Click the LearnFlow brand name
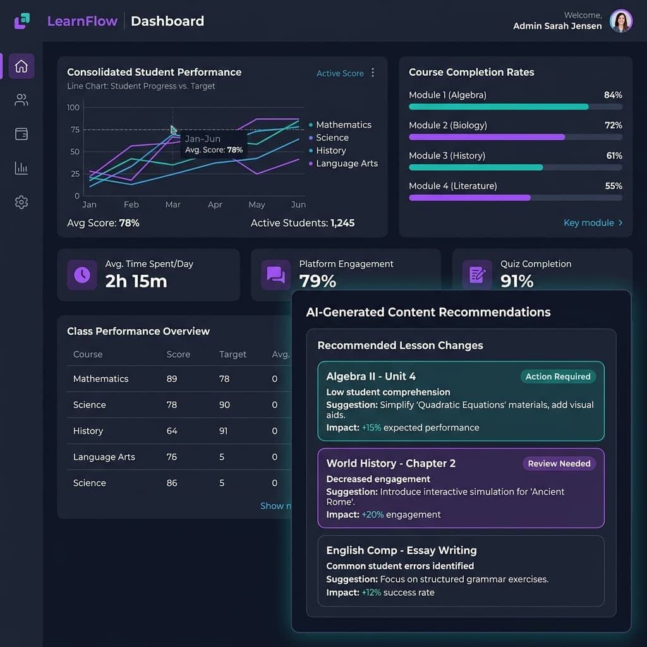 (x=82, y=21)
